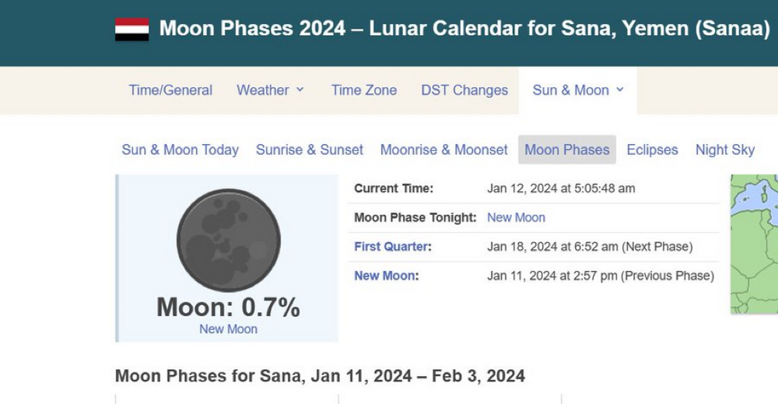Click the Yemen flag icon
Viewport: 778px width, 404px height.
(x=131, y=30)
